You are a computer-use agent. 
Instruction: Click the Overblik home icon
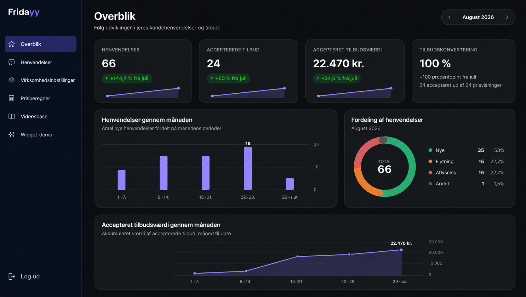click(x=12, y=44)
